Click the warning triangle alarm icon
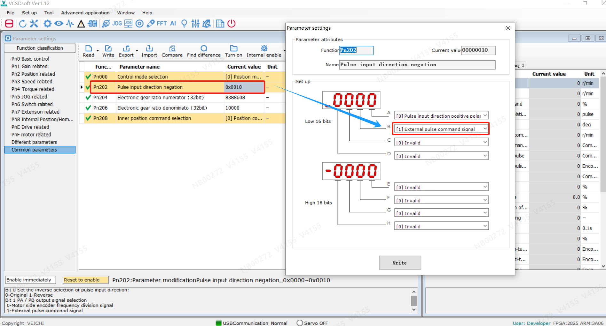Viewport: 606px width, 326px height. tap(81, 24)
